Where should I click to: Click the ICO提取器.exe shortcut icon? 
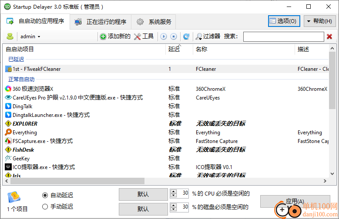[8, 167]
